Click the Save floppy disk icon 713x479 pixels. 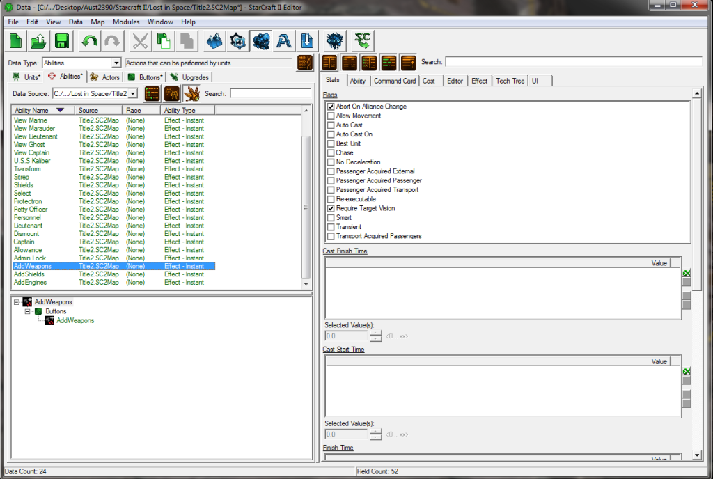click(62, 41)
